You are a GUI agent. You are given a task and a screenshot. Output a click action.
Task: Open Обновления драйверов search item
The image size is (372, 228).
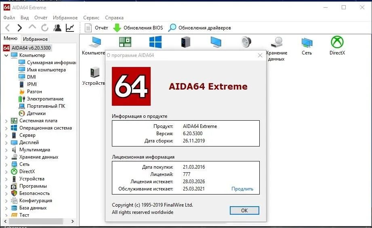[x=199, y=28]
